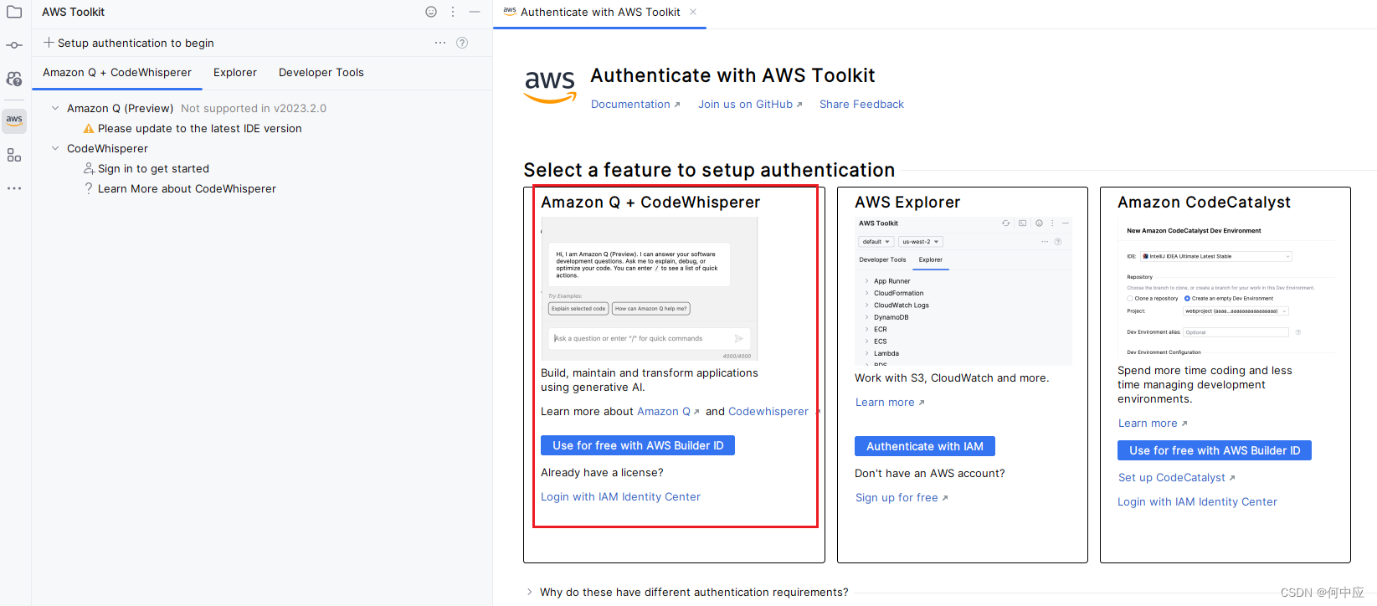The width and height of the screenshot is (1377, 606).
Task: Click the smiley feedback icon in AWS Toolkit header
Action: [431, 12]
